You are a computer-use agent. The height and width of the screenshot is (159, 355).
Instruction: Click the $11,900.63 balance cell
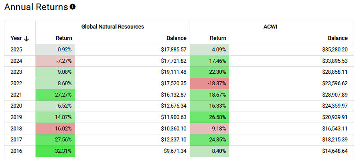pyautogui.click(x=132, y=117)
